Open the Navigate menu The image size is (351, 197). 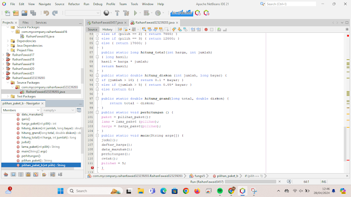click(45, 4)
